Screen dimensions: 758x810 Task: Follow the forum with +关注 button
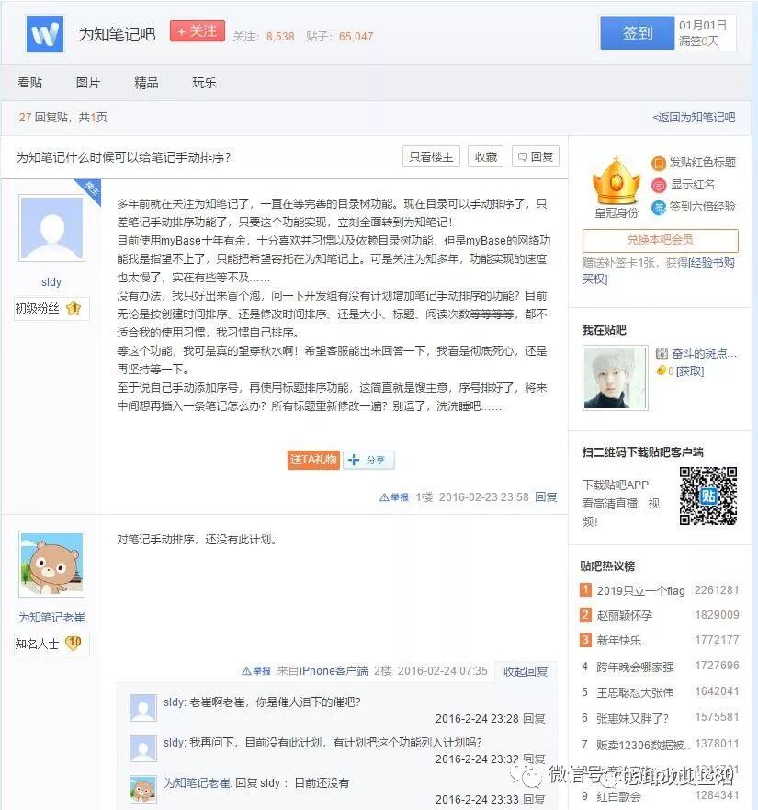click(198, 31)
